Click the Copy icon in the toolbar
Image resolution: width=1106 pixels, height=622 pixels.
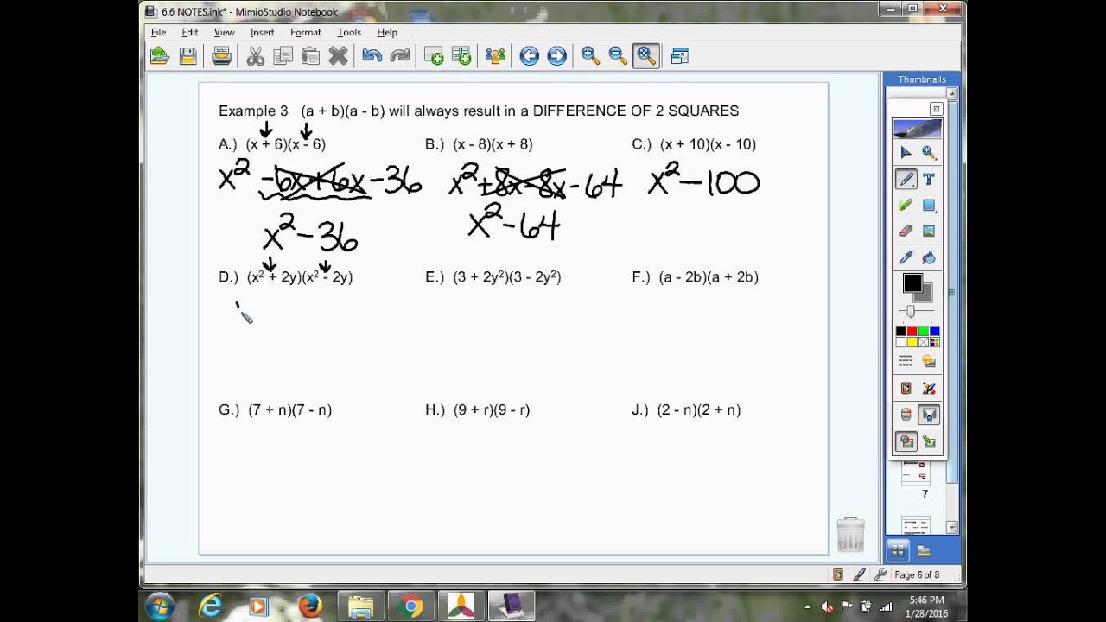[283, 56]
